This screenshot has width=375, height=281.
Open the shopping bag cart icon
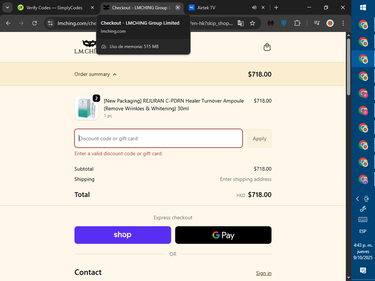coord(267,47)
